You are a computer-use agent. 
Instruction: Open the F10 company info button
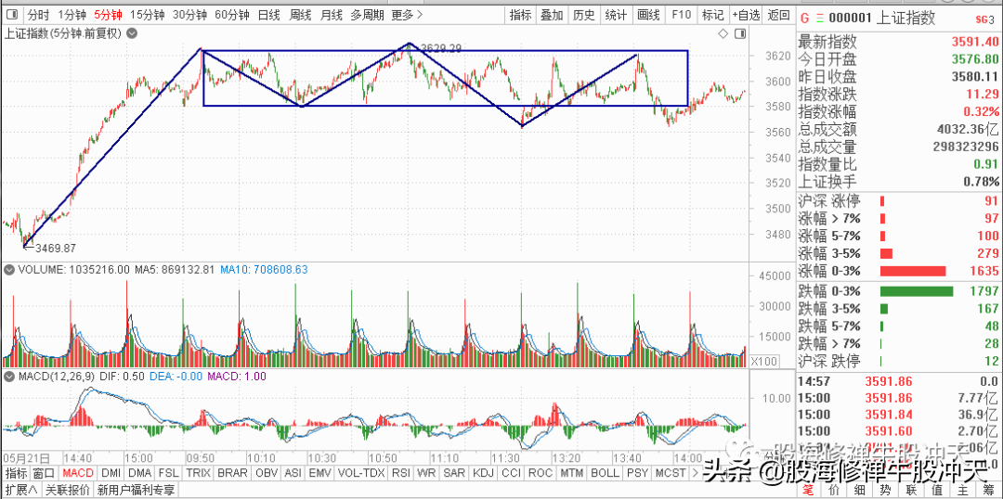pyautogui.click(x=682, y=15)
